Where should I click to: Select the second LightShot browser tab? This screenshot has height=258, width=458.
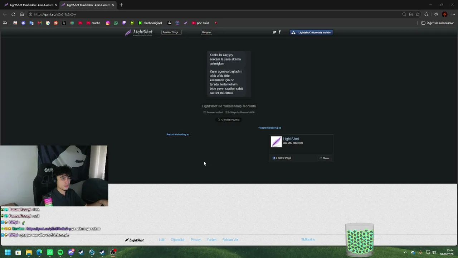click(x=88, y=5)
